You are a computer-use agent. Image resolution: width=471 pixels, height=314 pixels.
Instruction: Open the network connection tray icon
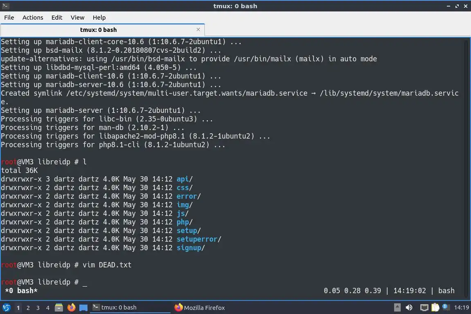(424, 308)
